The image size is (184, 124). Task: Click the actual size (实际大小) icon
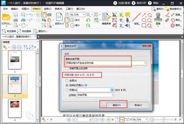pos(59,18)
